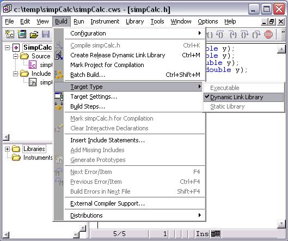
Task: Collapse the SimpCalc project tree node
Action: (x=7, y=48)
